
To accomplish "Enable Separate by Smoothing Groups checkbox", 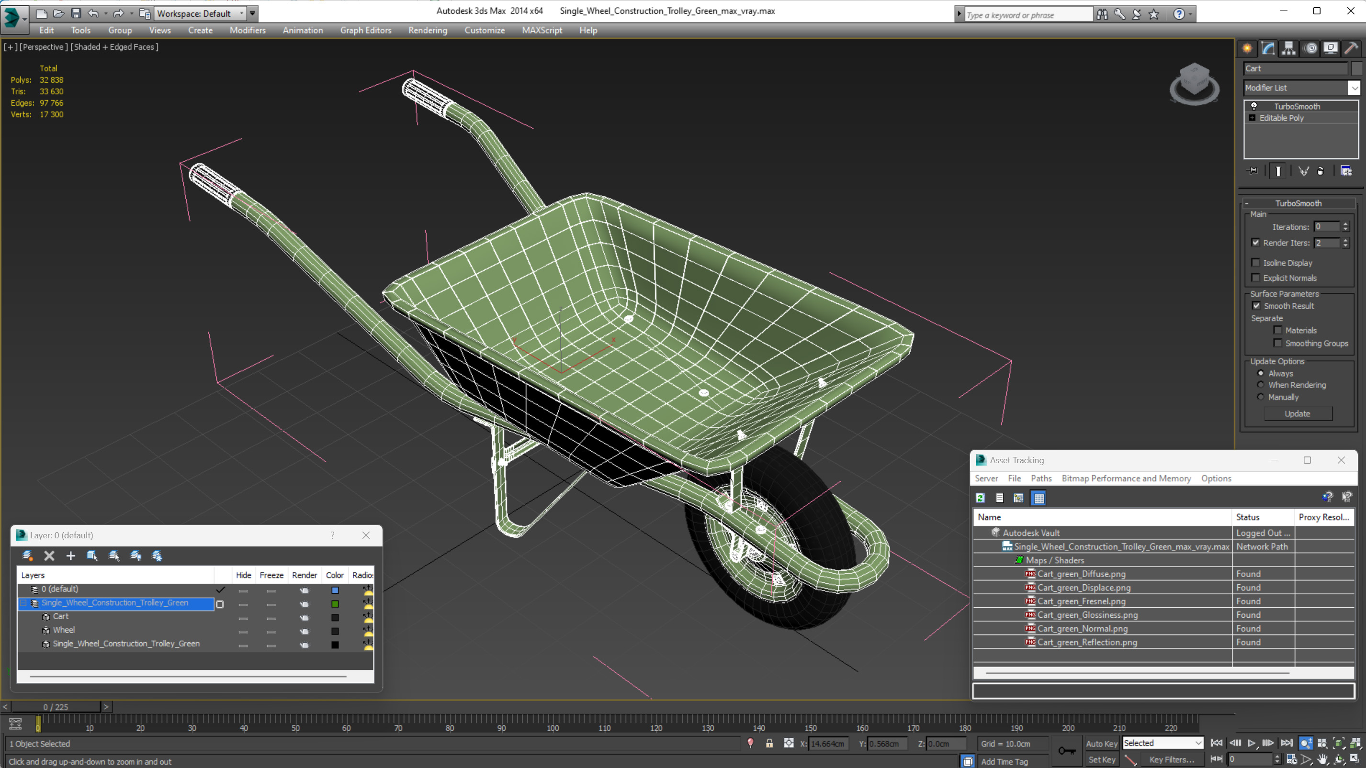I will point(1278,343).
